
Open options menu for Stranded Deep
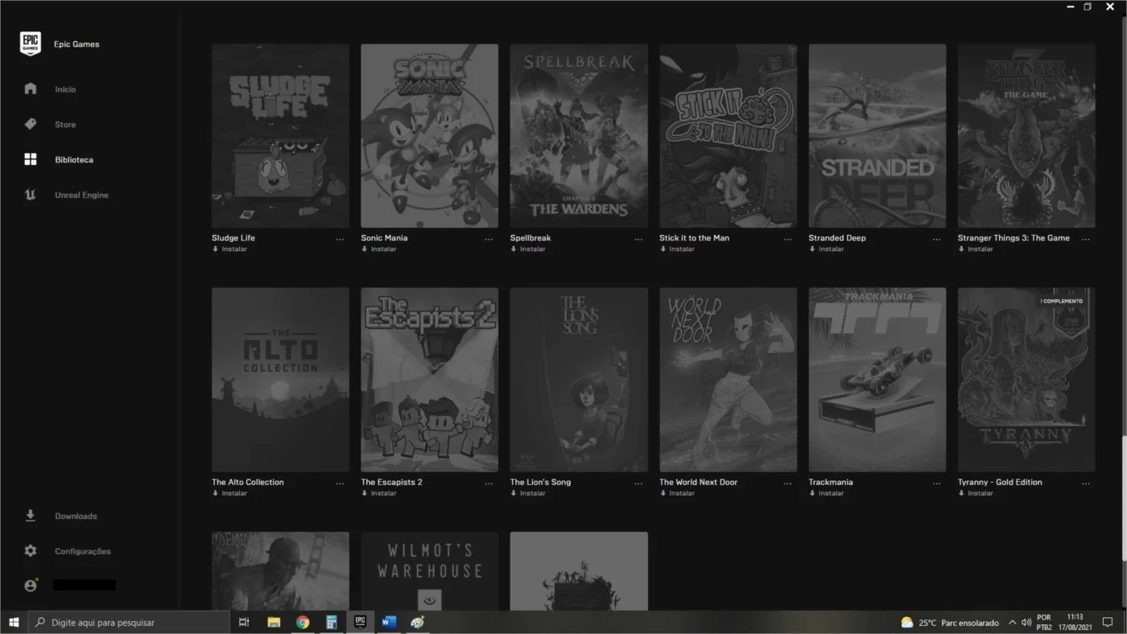936,239
